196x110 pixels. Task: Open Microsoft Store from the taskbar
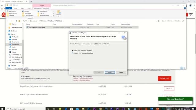tap(71, 109)
